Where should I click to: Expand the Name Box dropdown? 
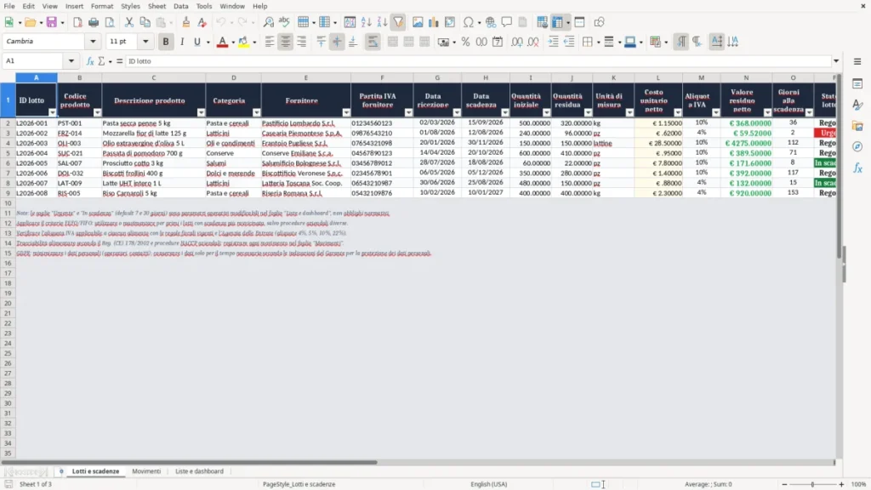pyautogui.click(x=71, y=61)
